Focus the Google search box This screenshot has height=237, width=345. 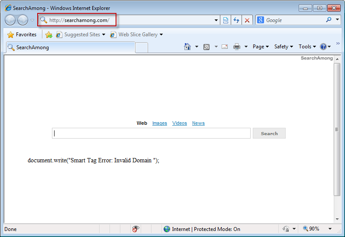294,20
